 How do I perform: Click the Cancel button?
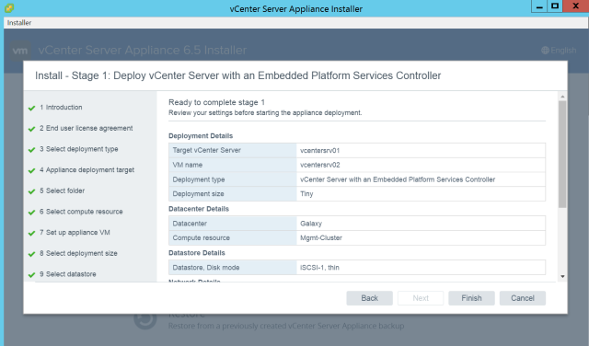tap(523, 298)
